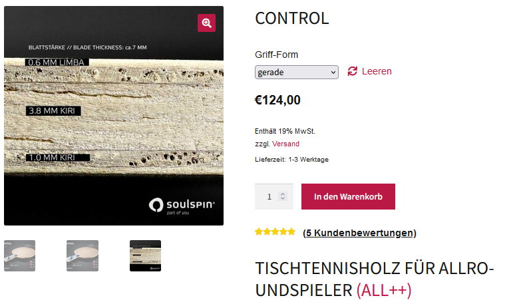Open the Griff-Form dropdown set to gerade
Image resolution: width=525 pixels, height=300 pixels.
(x=297, y=73)
